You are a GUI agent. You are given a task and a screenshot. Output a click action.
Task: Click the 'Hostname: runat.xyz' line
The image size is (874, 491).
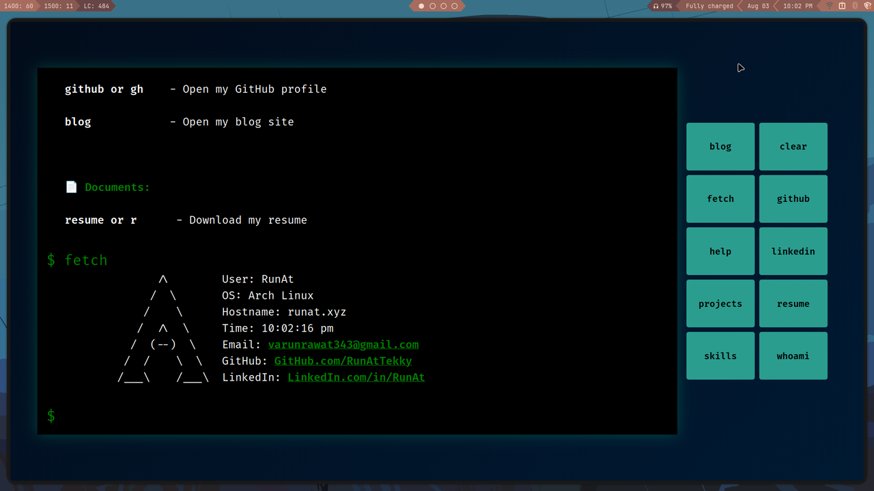pyautogui.click(x=284, y=312)
